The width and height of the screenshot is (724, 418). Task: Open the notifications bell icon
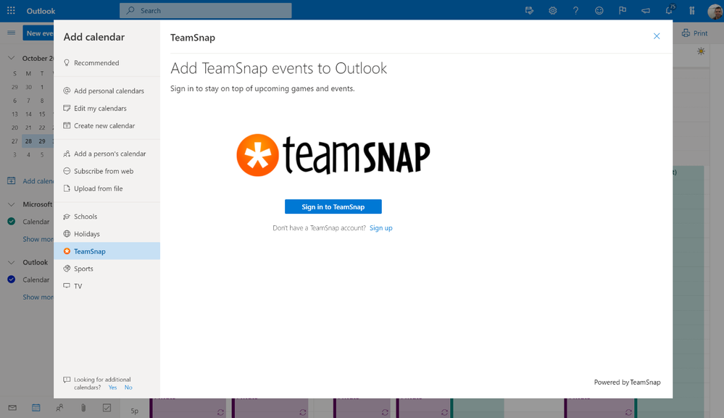[669, 10]
